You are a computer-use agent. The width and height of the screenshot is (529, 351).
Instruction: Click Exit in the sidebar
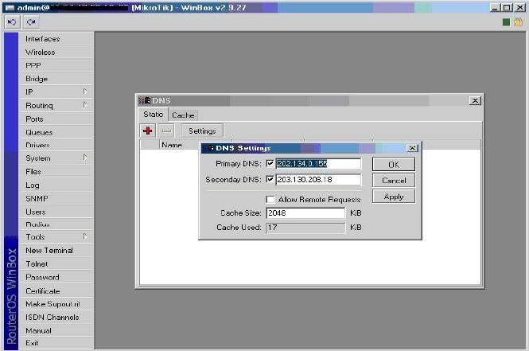tap(56, 343)
